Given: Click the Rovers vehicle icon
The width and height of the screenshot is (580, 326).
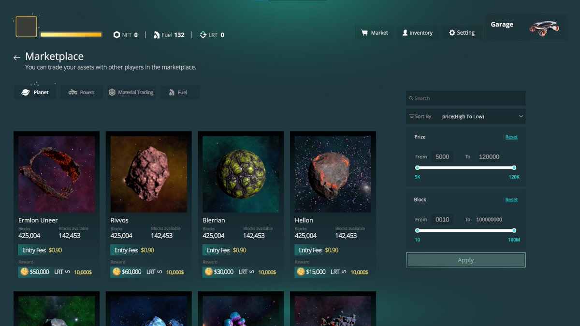Looking at the screenshot, I should tap(73, 92).
